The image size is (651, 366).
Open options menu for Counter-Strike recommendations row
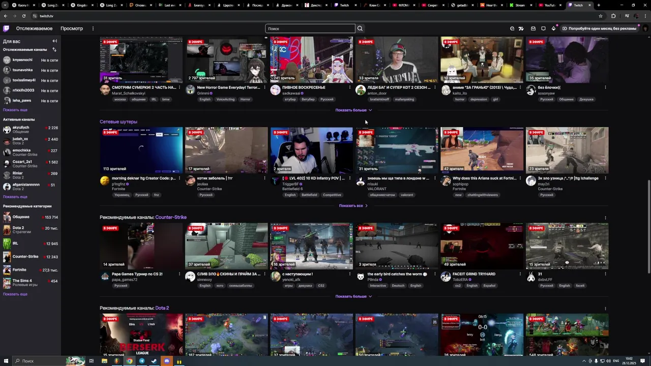[605, 218]
